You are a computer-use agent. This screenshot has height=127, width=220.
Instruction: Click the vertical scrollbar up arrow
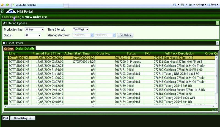coord(216,57)
